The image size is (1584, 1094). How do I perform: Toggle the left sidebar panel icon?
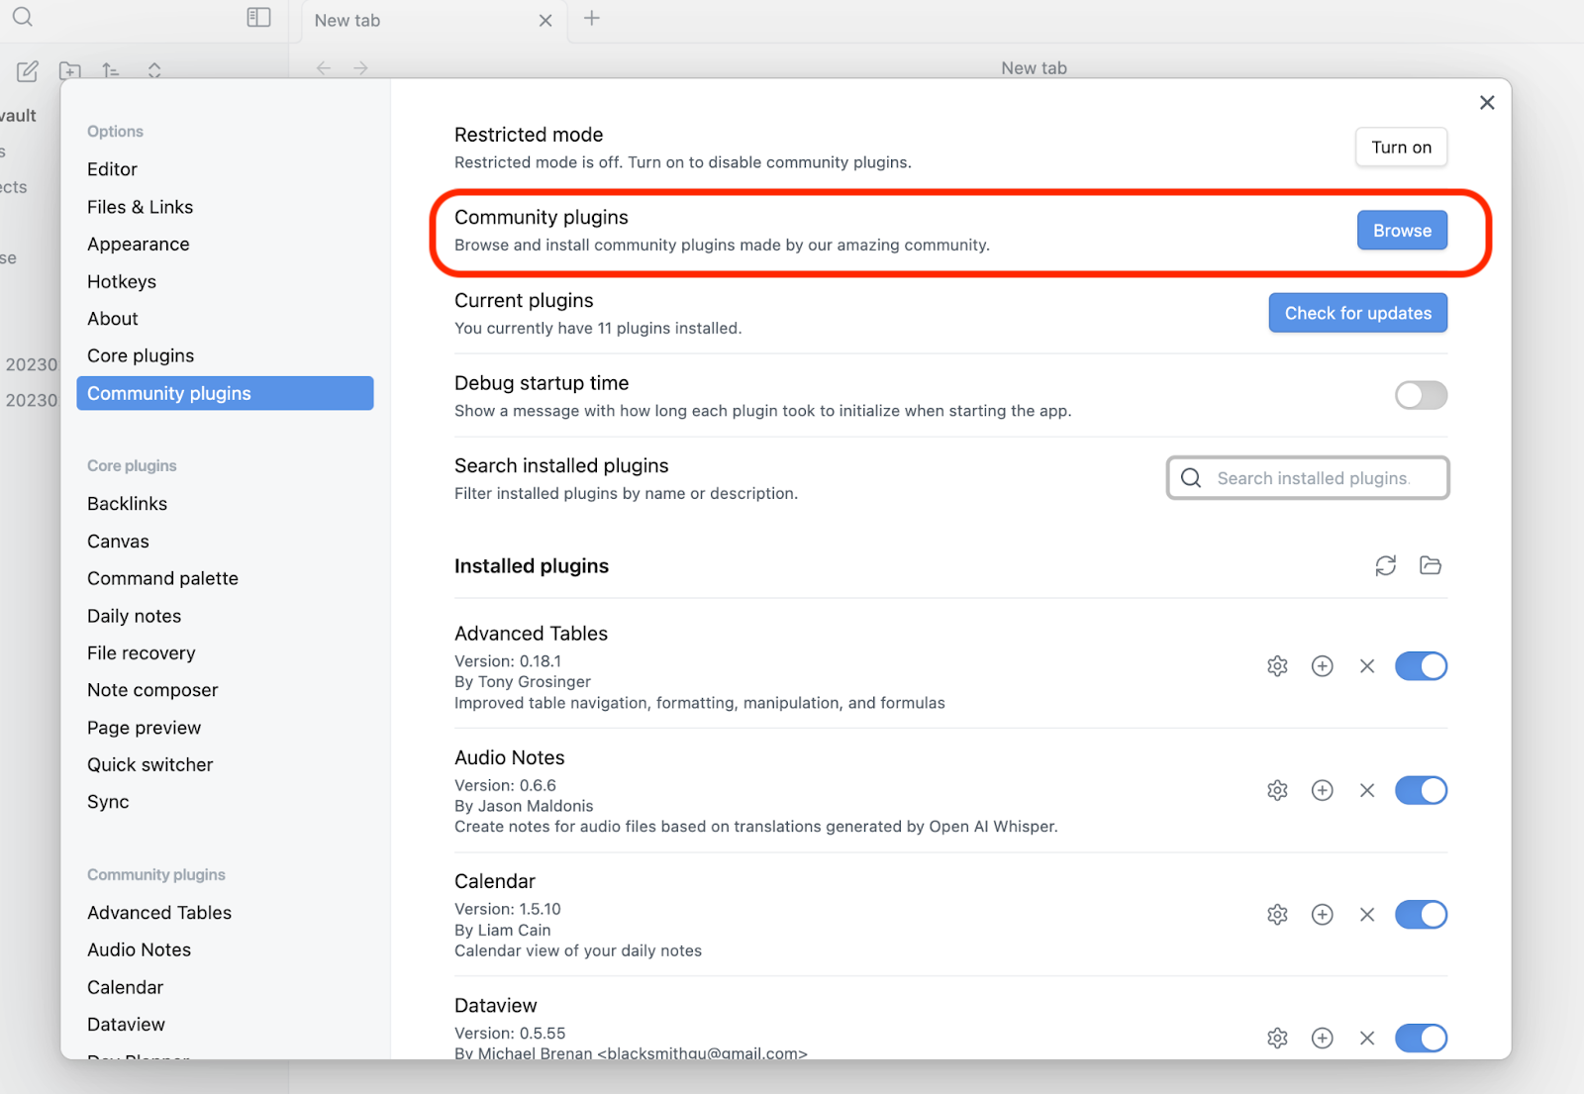coord(258,18)
